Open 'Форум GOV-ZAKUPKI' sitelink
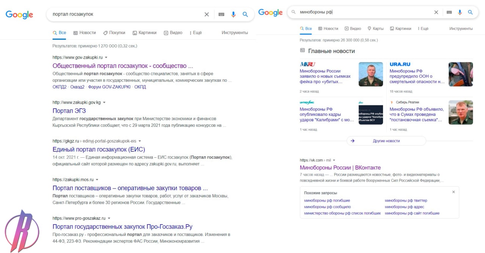Image resolution: width=485 pixels, height=253 pixels. [x=109, y=87]
